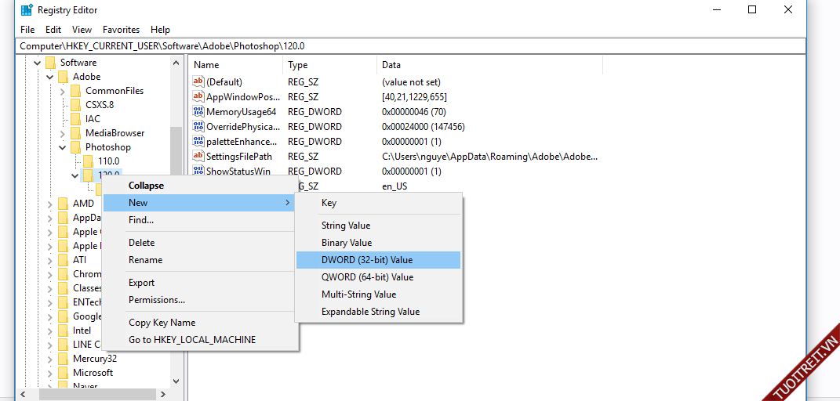
Task: Click the OverridePhysical DWORD value icon
Action: click(x=198, y=127)
